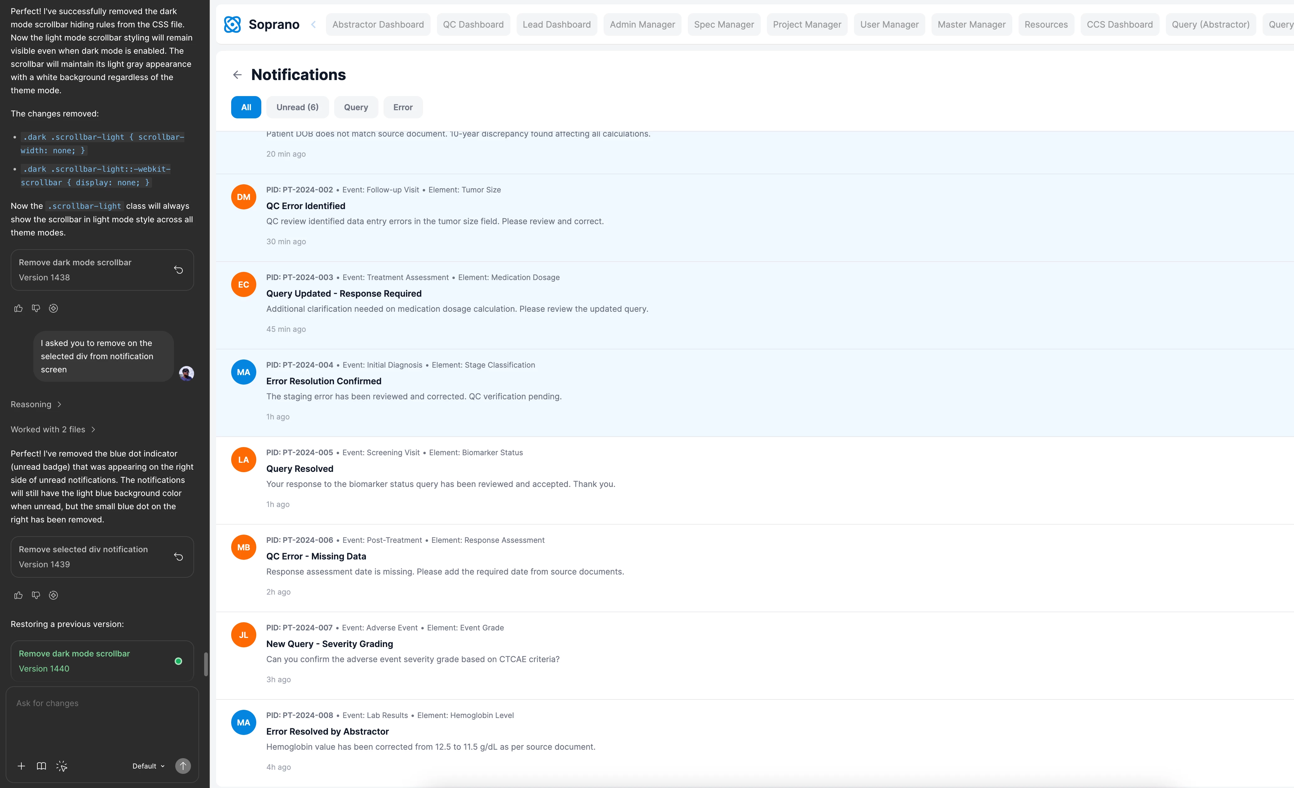
Task: Select the Error filter tab
Action: point(403,107)
